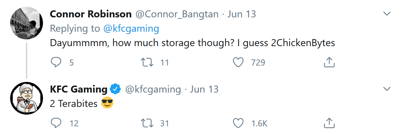The height and width of the screenshot is (134, 402).
Task: Open Connor Robinson's profile picture
Action: (x=27, y=23)
